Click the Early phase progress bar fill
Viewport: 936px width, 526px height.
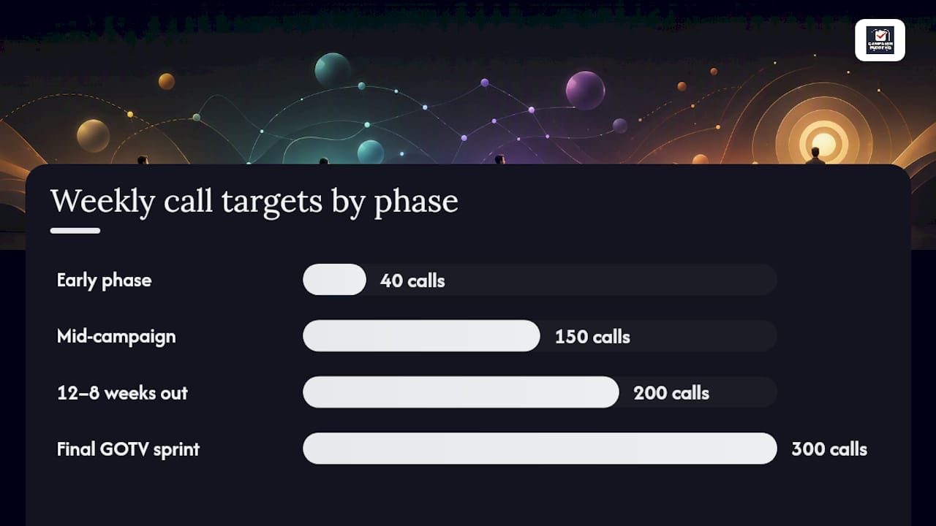tap(334, 280)
